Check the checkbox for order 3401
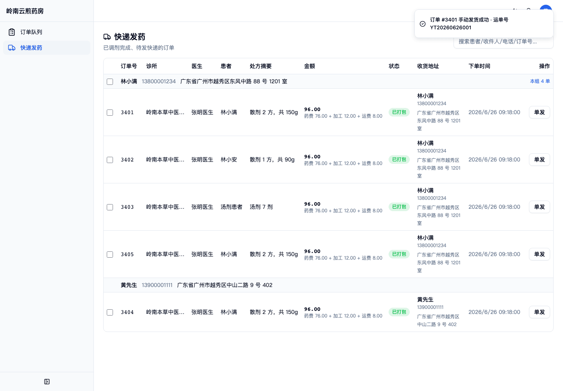 pyautogui.click(x=110, y=113)
